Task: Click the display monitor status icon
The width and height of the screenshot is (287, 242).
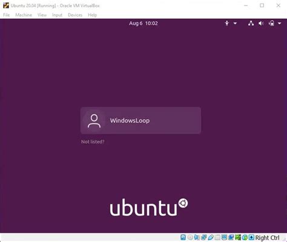Action: tap(224, 237)
